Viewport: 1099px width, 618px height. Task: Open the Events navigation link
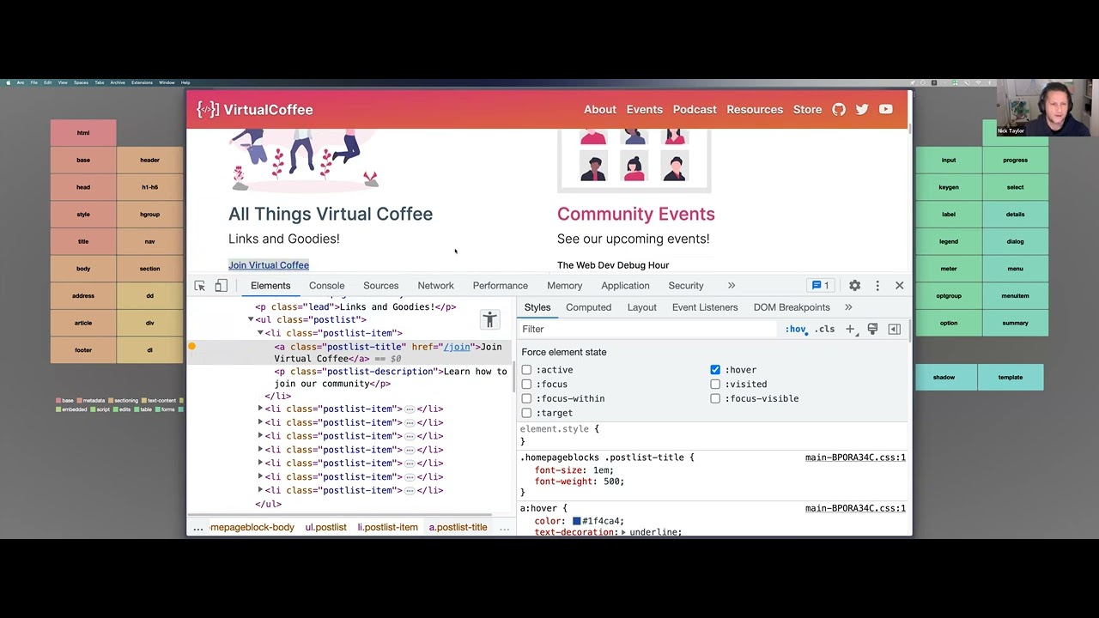point(645,110)
